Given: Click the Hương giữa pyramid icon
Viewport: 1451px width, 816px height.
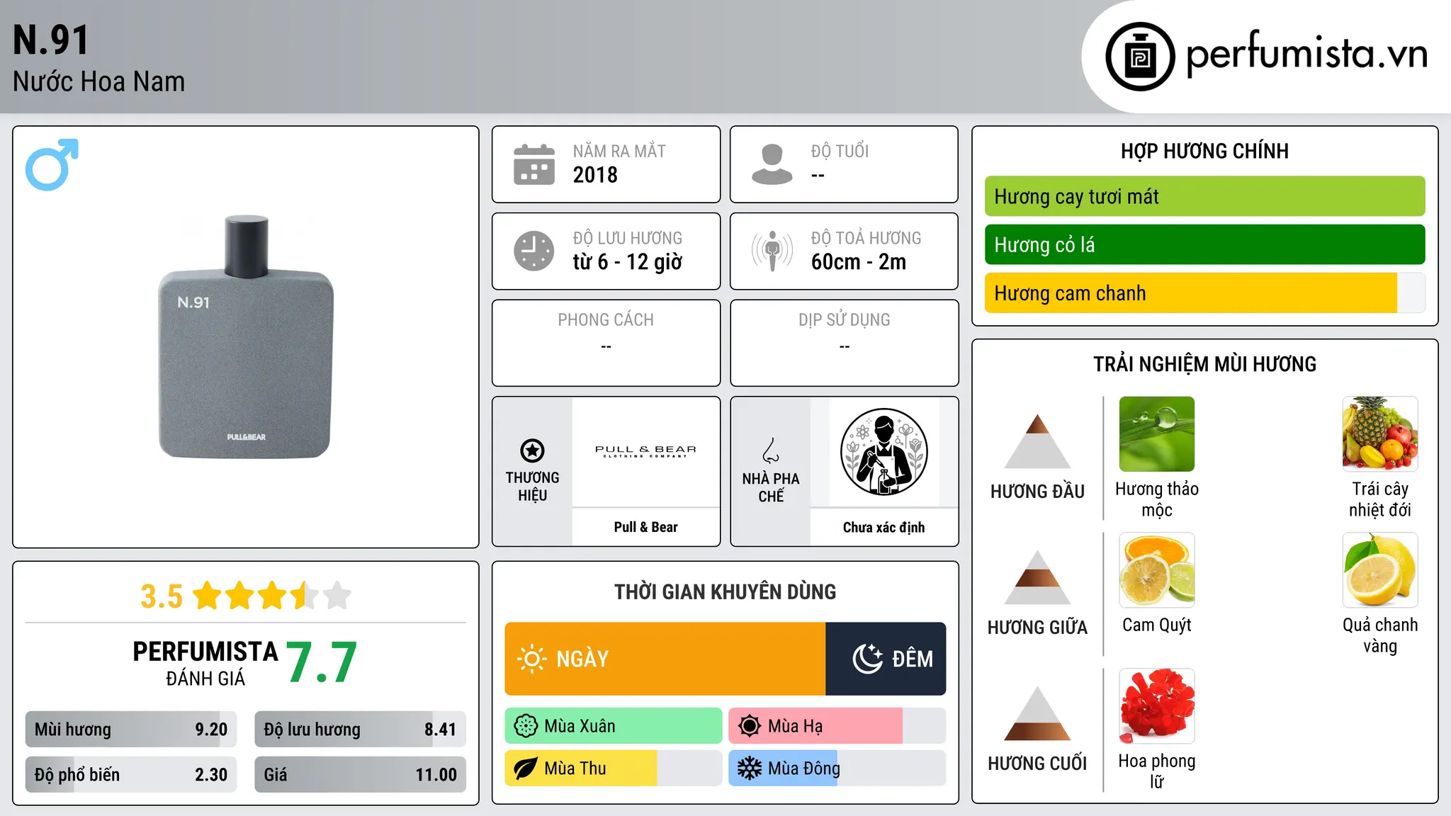Looking at the screenshot, I should 1037,577.
